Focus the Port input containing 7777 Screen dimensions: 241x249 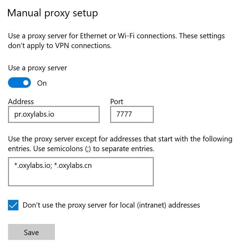[132, 114]
